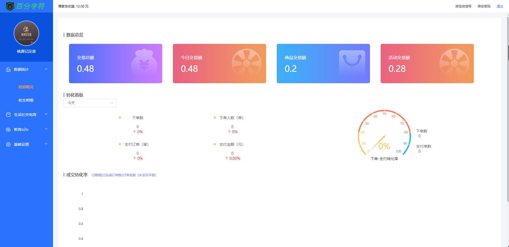Click the 绑定微信号 link

pyautogui.click(x=463, y=6)
